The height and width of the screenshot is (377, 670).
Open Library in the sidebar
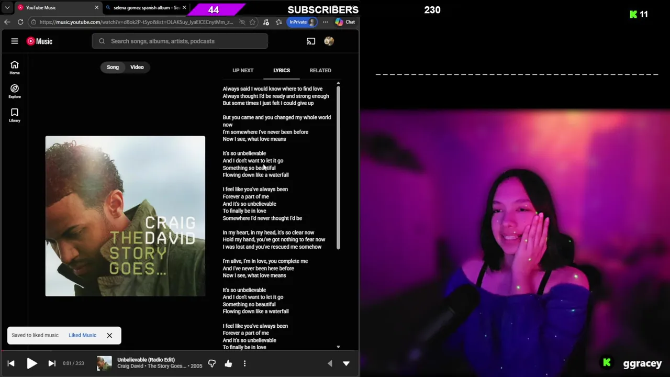[x=15, y=115]
